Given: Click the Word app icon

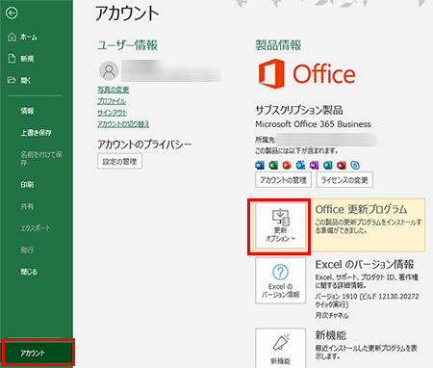Looking at the screenshot, I should [260, 165].
